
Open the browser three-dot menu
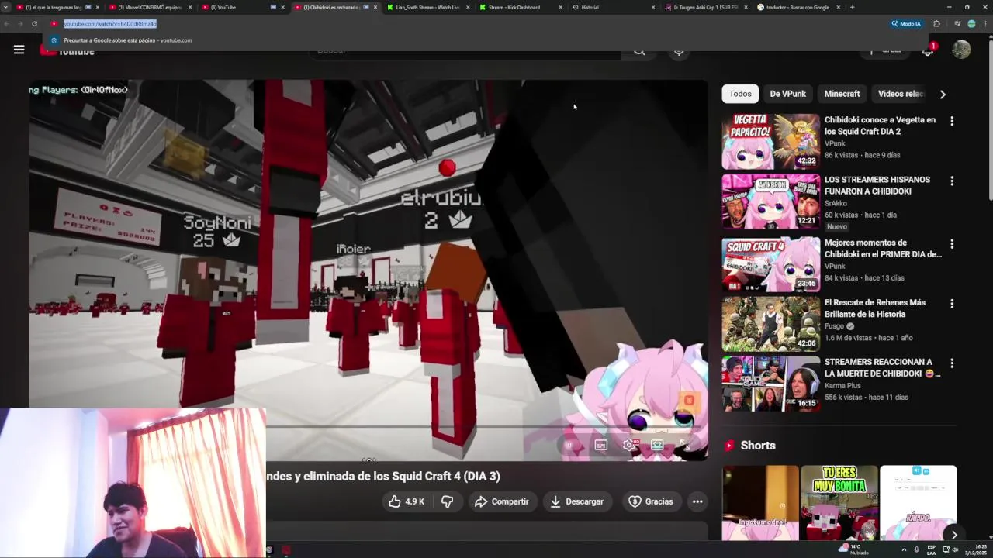point(984,24)
